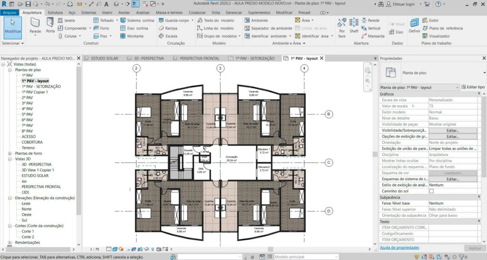Open the view selector dropdown in Propriedades
This screenshot has height=260, width=487.
click(457, 88)
